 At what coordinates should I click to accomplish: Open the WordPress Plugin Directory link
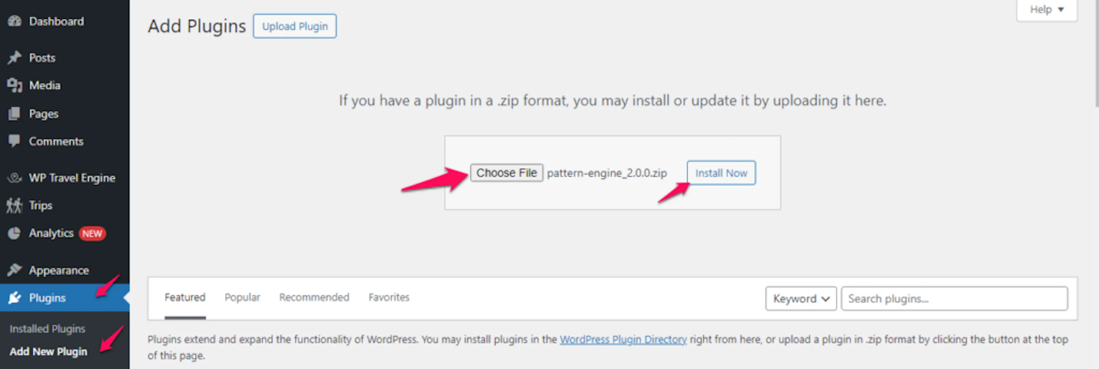click(x=623, y=340)
